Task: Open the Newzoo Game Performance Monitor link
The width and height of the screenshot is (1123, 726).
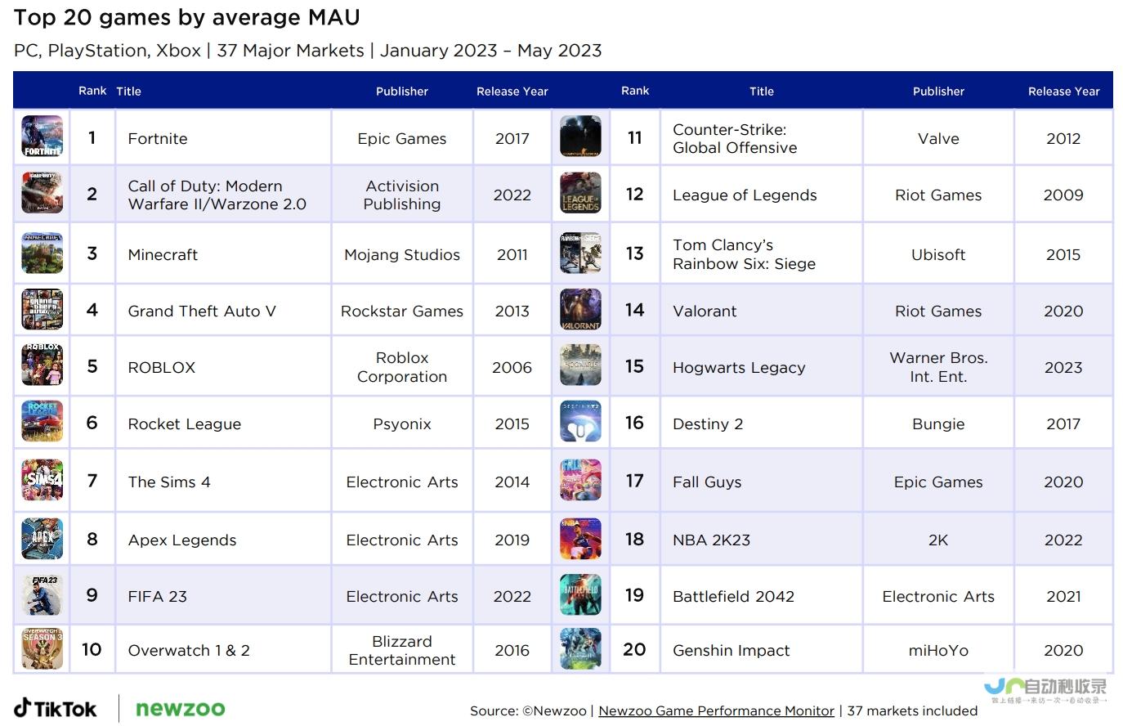Action: [716, 711]
